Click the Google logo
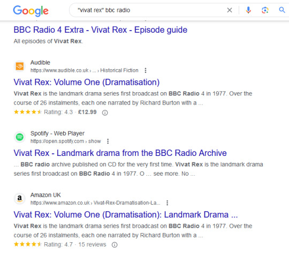 click(x=31, y=11)
